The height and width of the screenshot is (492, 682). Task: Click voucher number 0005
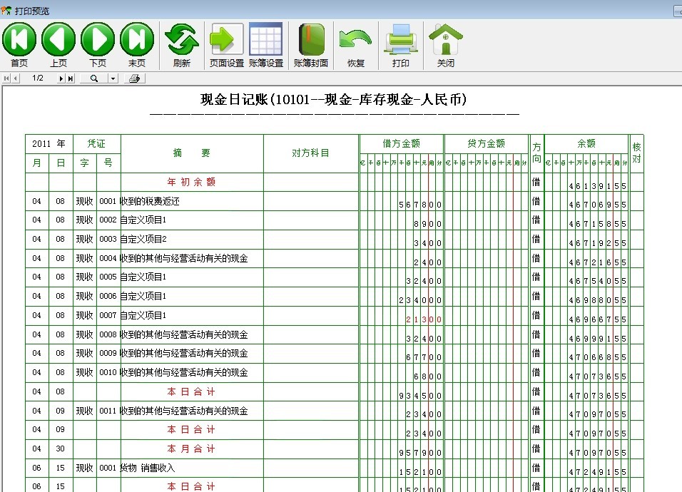(x=108, y=277)
